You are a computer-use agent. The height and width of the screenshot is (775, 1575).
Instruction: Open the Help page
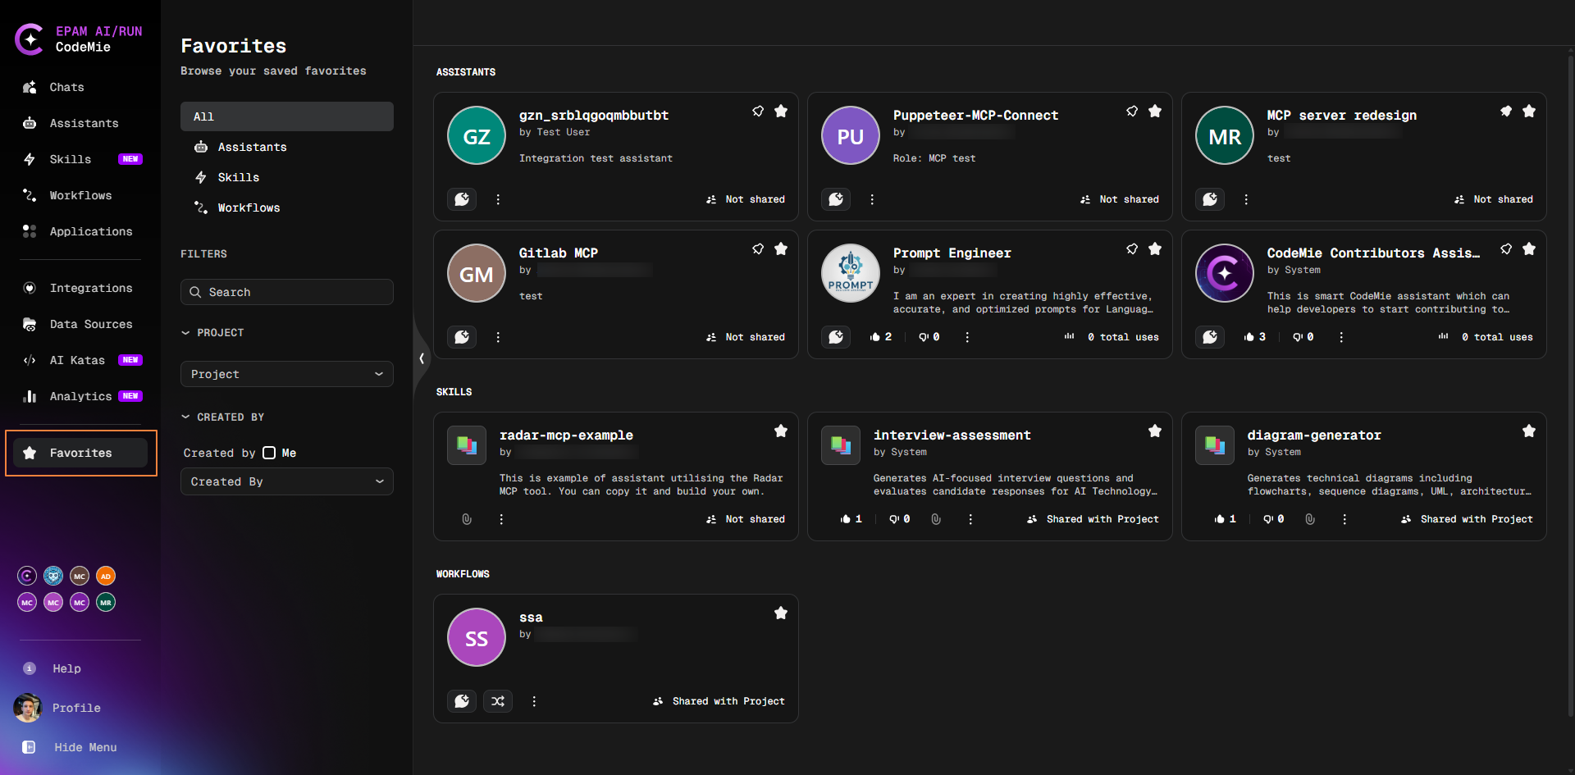point(66,668)
